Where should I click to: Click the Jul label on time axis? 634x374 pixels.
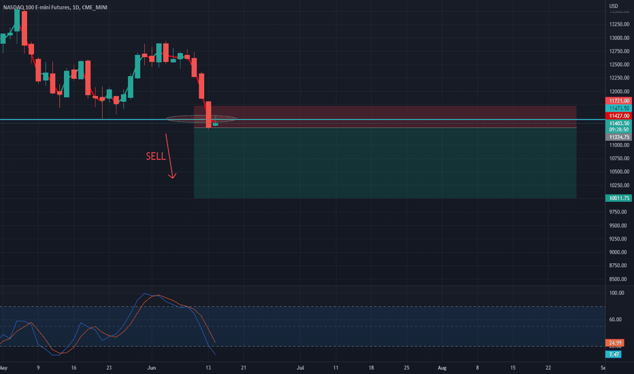click(300, 367)
